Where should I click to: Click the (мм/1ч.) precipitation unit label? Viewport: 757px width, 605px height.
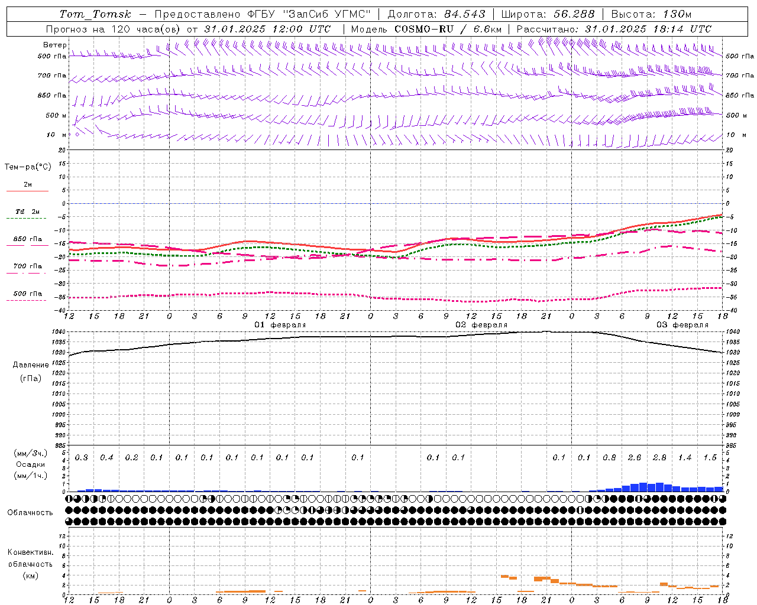point(31,476)
